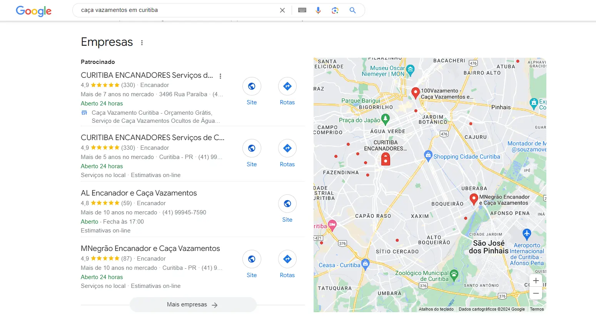Click São José dos Pinhais map label
Image resolution: width=596 pixels, height=321 pixels.
[x=489, y=247]
